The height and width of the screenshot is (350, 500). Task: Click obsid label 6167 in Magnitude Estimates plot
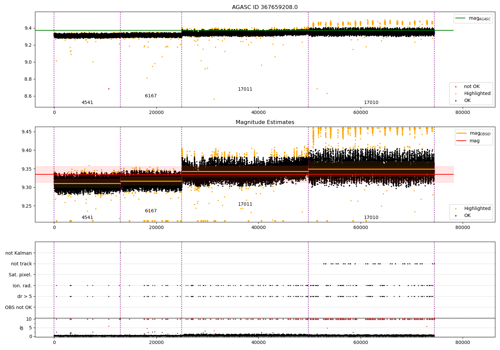[151, 211]
